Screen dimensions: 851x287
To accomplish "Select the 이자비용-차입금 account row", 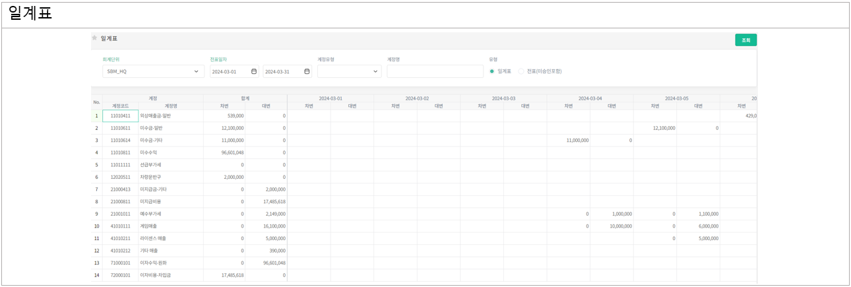I will click(171, 275).
